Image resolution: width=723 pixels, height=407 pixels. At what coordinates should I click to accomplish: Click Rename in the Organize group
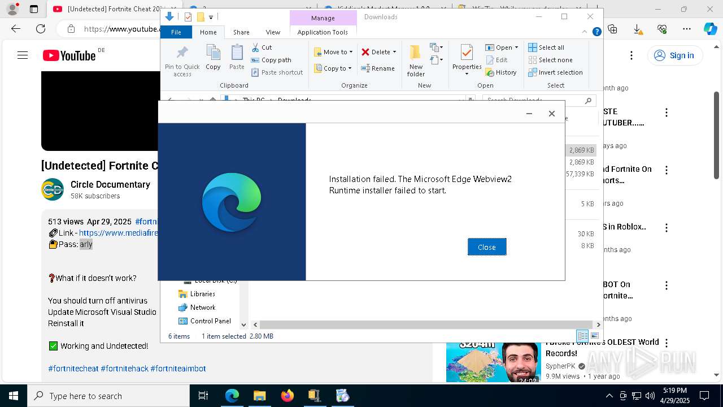[x=378, y=68]
